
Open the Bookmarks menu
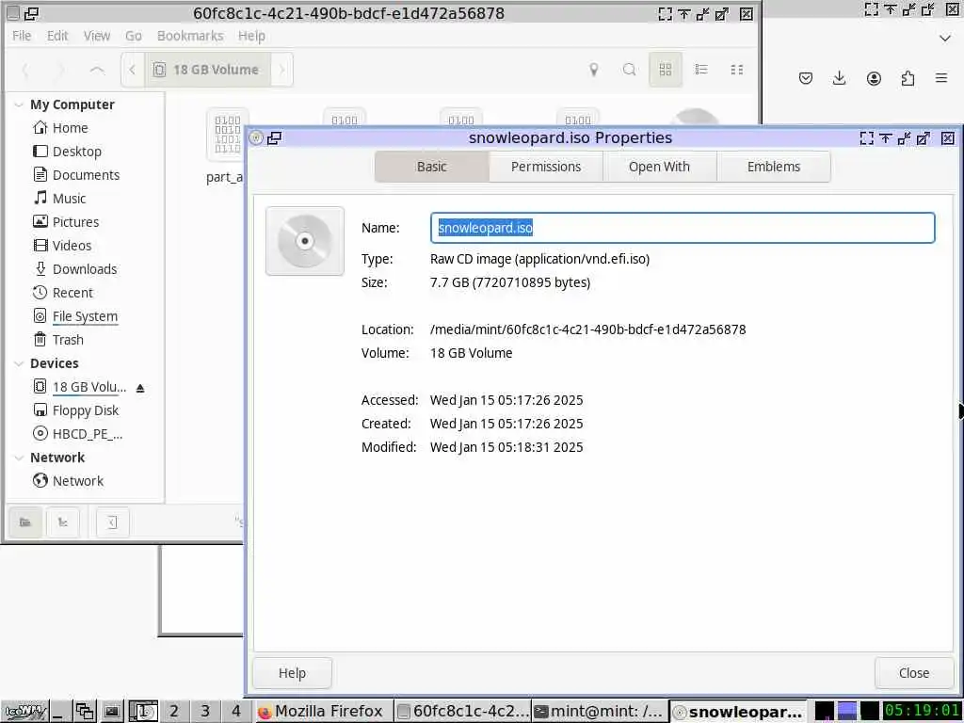coord(190,36)
